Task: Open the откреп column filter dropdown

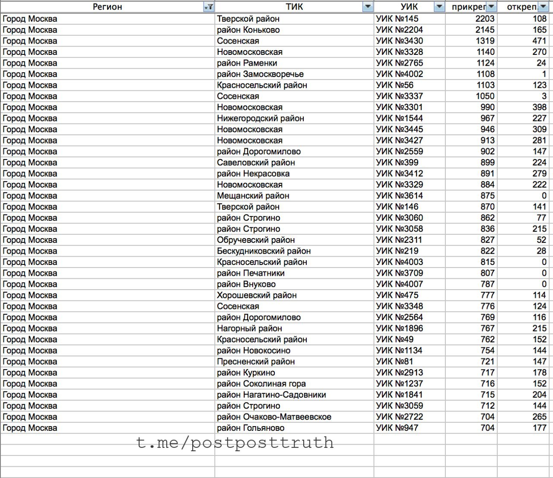Action: (x=543, y=6)
